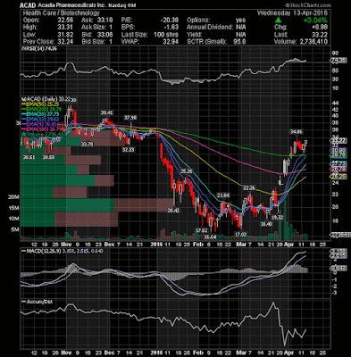Screen dimensions: 351x357
Task: Click the 15.64 lowest price label
Action: pyautogui.click(x=210, y=237)
